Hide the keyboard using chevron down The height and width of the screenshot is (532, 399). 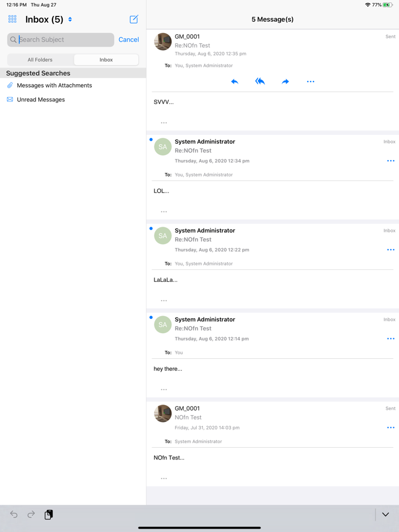coord(385,514)
